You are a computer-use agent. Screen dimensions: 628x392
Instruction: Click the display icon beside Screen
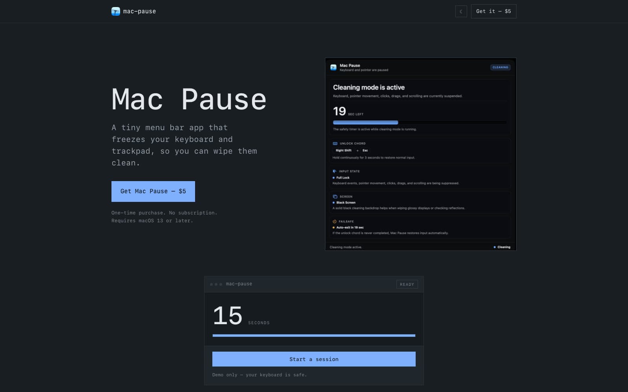pos(335,196)
